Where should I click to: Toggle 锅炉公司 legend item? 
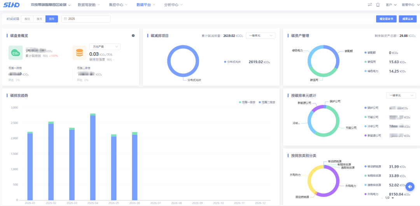(x=372, y=108)
